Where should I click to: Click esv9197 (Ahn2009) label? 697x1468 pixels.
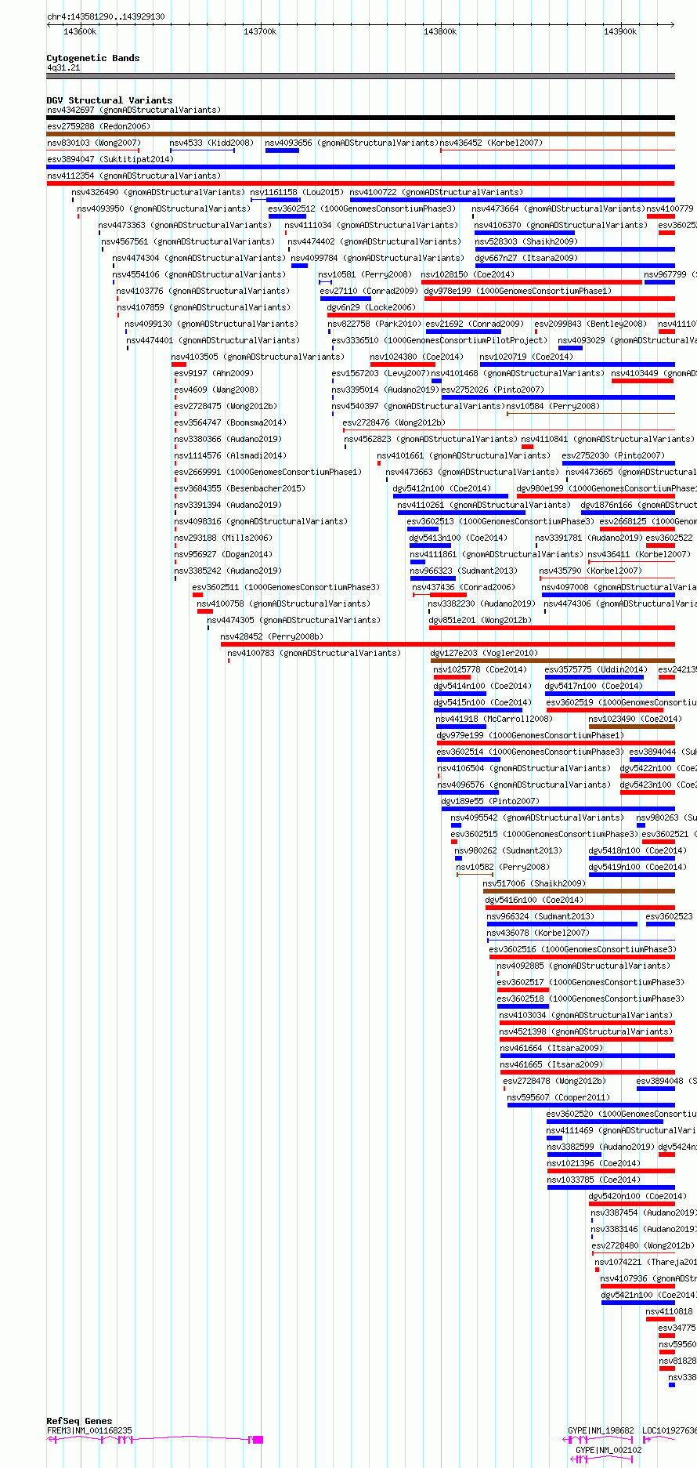(x=214, y=373)
